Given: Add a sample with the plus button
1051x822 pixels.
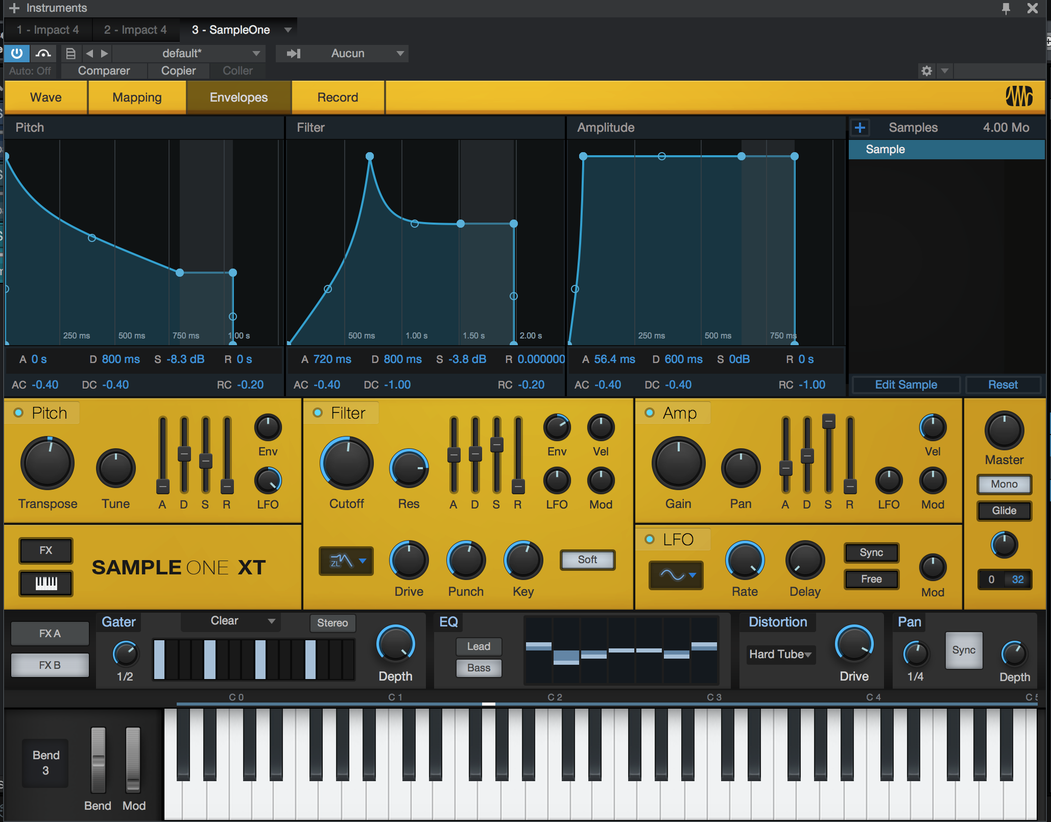Looking at the screenshot, I should coord(860,127).
